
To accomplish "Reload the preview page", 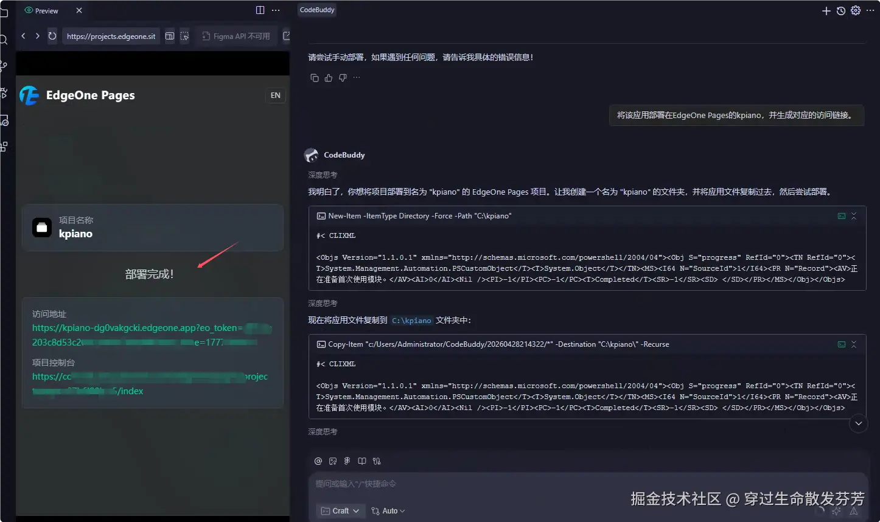I will tap(52, 36).
